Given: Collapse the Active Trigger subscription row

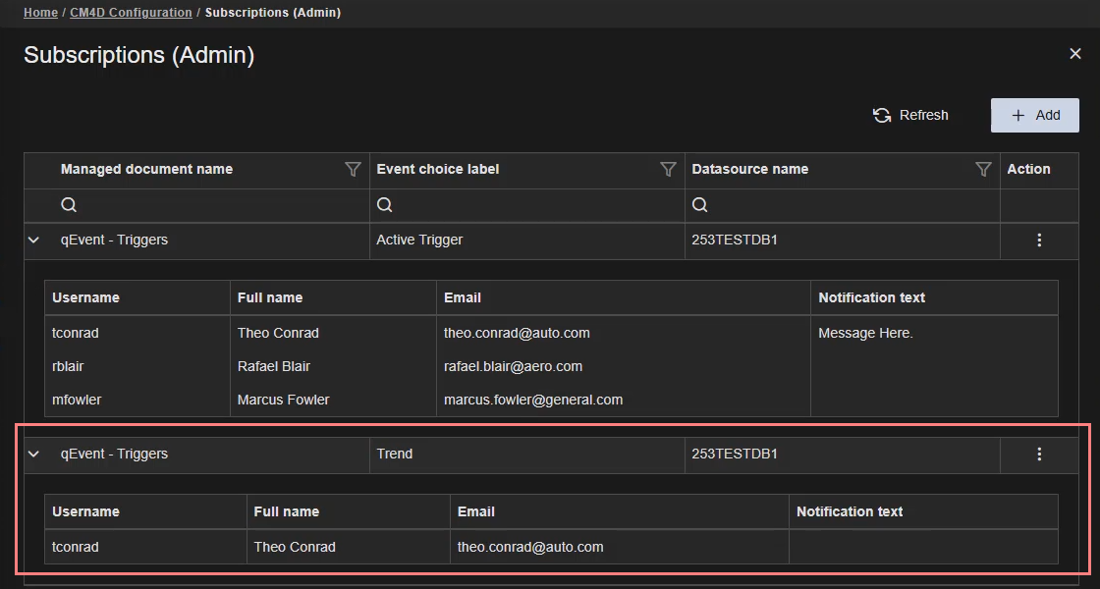Looking at the screenshot, I should tap(33, 241).
